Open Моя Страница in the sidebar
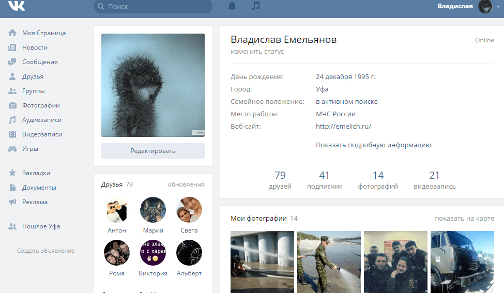Screen dimensions: 504x293 (x=44, y=33)
